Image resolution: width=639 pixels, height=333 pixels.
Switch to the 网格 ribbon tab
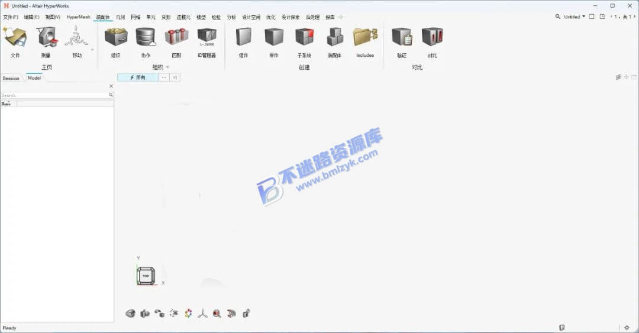[135, 17]
